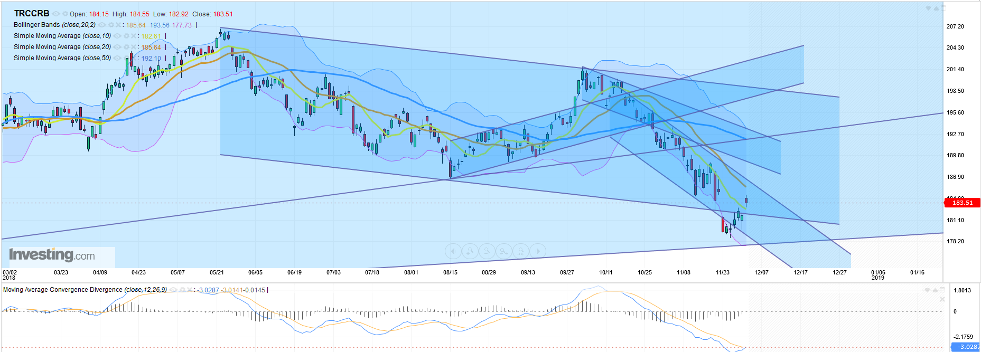Maximize the main price pane
Screen dimensions: 981x352
click(943, 8)
